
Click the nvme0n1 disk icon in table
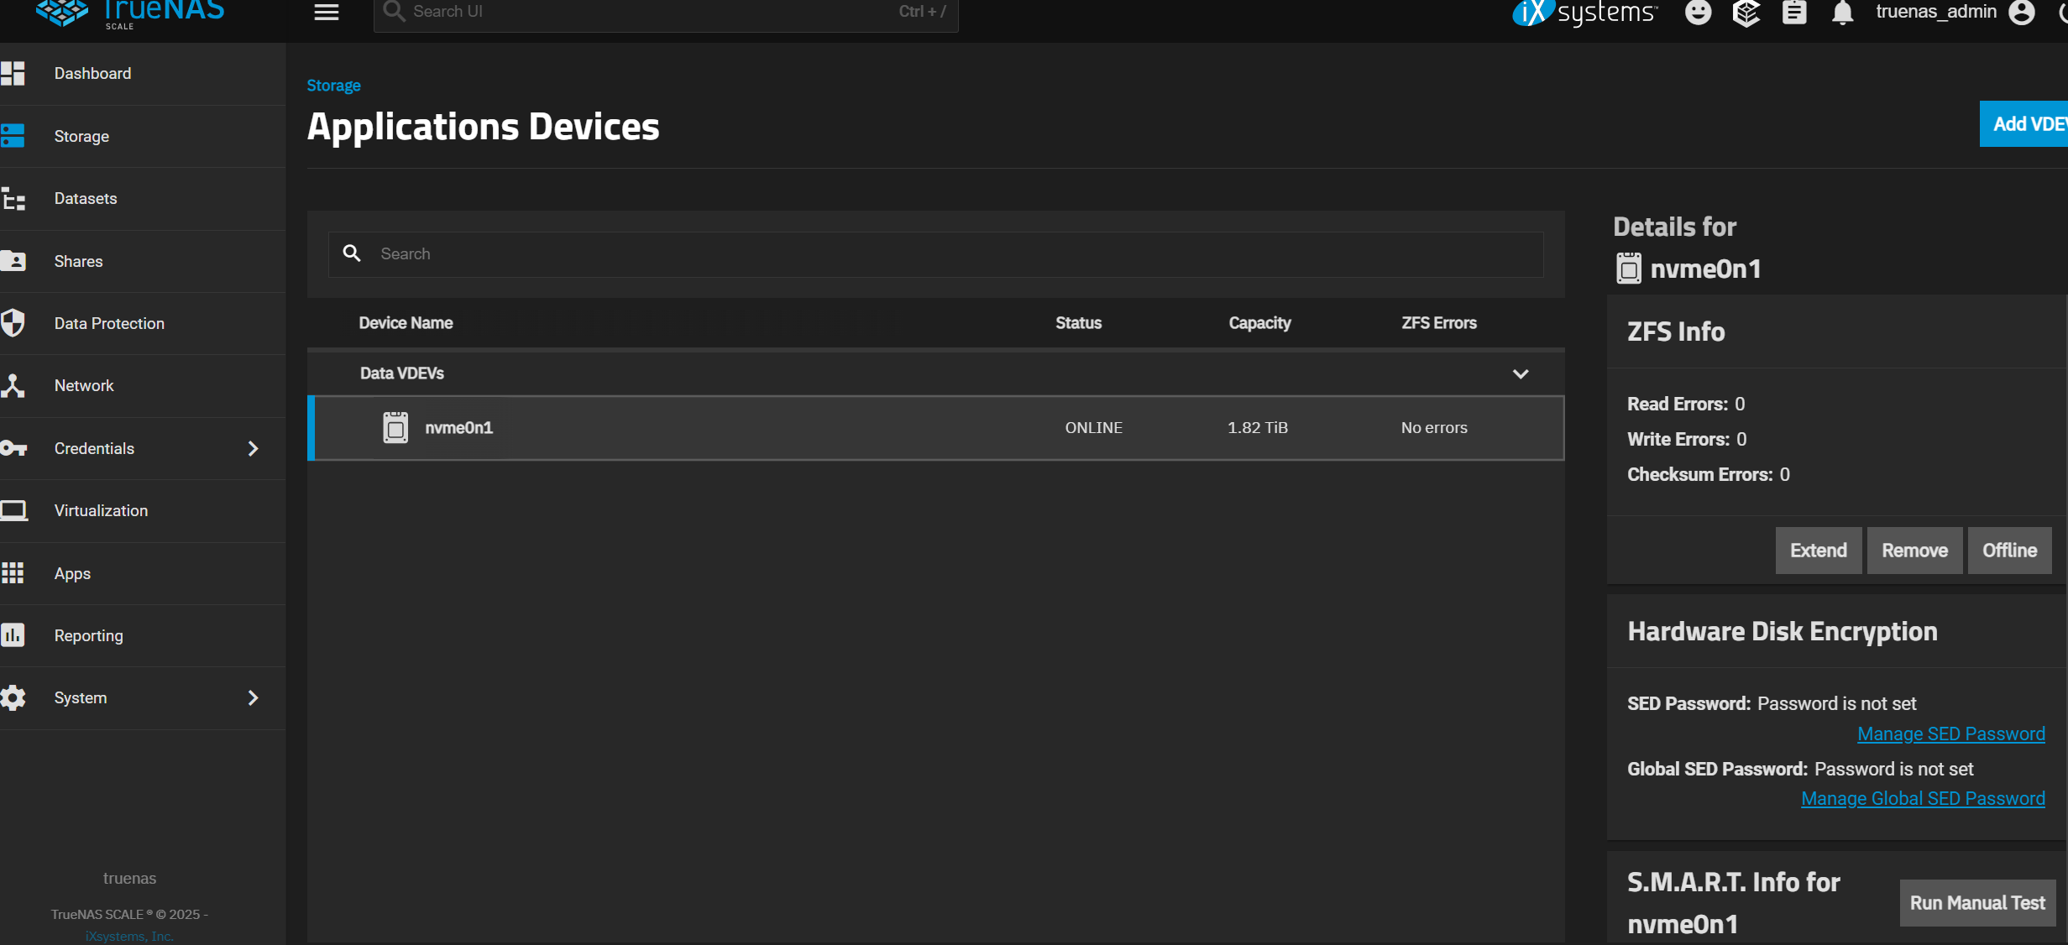click(x=395, y=427)
